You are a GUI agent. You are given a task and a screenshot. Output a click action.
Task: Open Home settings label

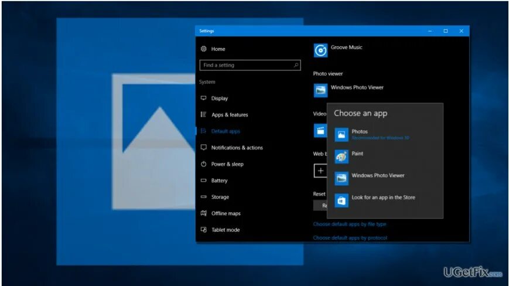pos(218,49)
